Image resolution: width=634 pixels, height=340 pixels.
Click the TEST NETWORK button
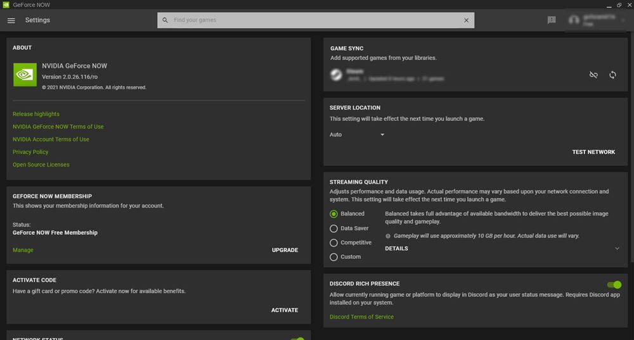(x=593, y=152)
